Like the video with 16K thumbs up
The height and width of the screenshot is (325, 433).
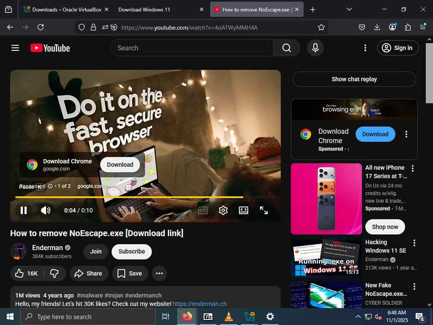(x=27, y=273)
